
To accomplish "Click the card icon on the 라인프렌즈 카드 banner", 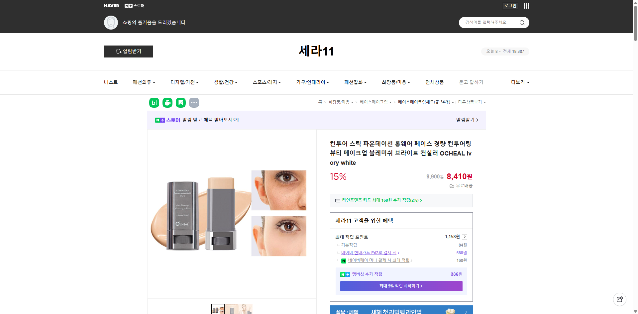I will tap(337, 200).
